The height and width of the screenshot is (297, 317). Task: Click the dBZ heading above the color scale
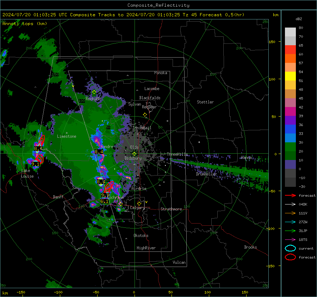pyautogui.click(x=299, y=19)
